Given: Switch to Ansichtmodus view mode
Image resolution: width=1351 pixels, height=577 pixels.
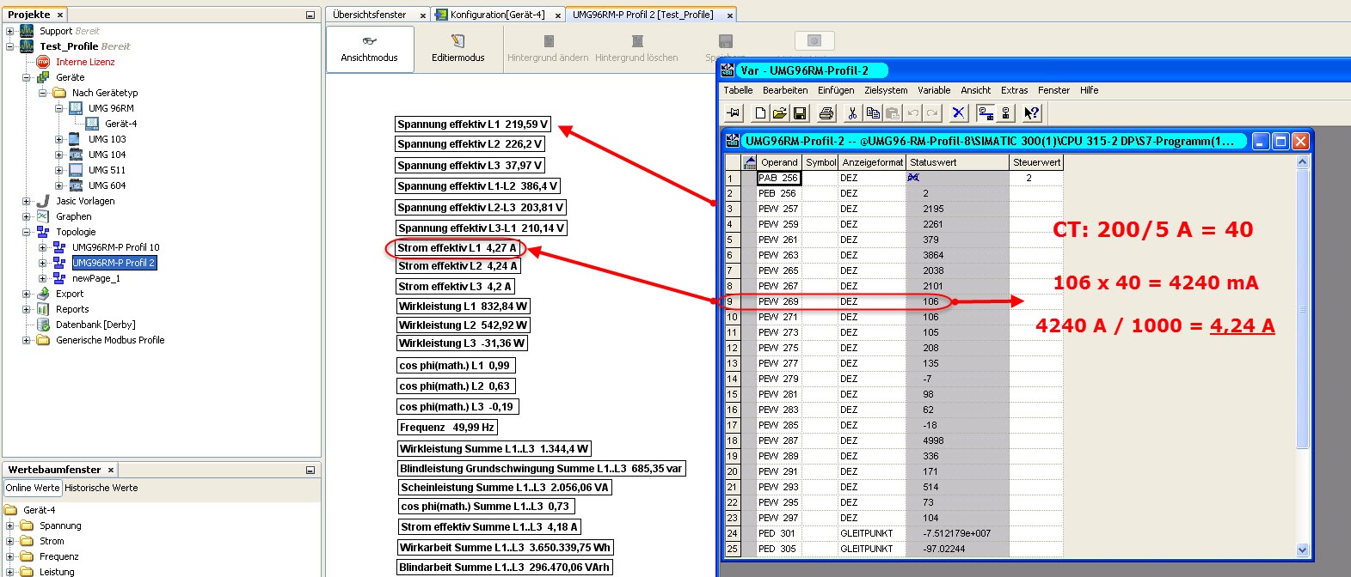Looking at the screenshot, I should point(370,48).
